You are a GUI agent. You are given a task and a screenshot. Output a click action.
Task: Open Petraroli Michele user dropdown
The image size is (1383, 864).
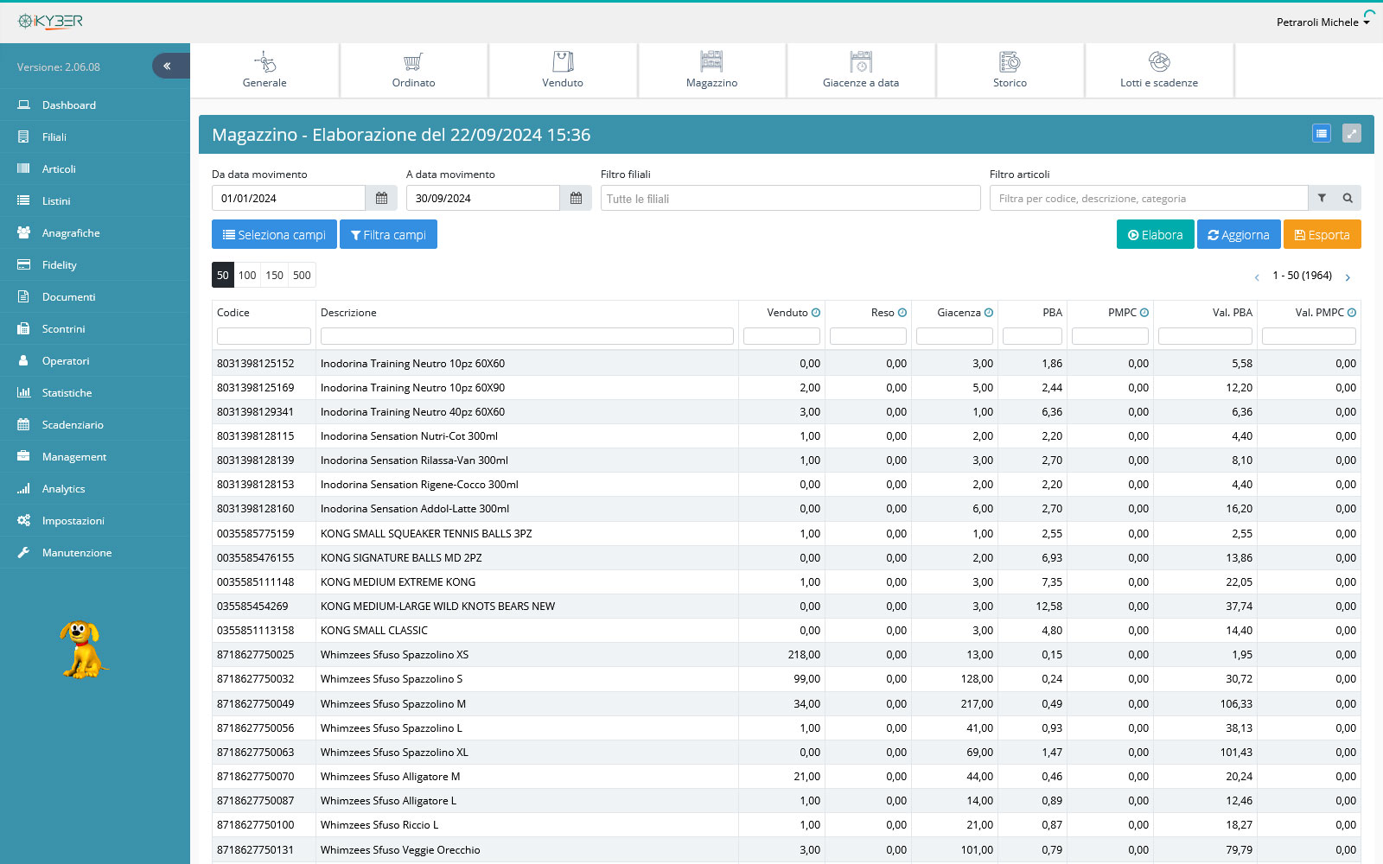[x=1323, y=22]
